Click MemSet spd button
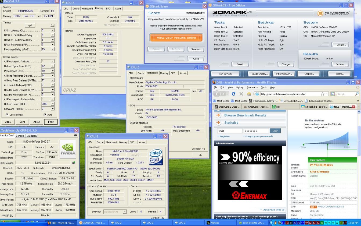 (30, 25)
